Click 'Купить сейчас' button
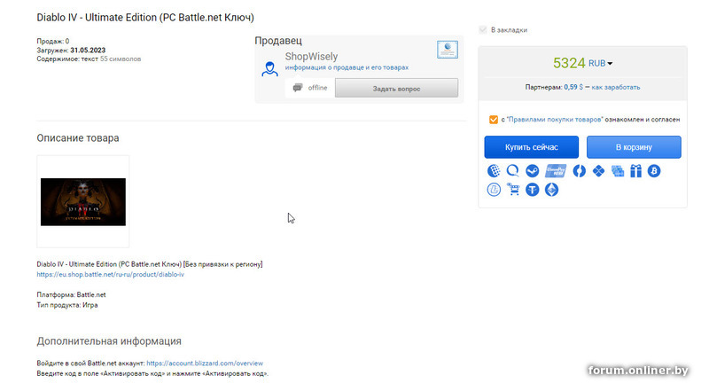The image size is (709, 391). point(531,147)
